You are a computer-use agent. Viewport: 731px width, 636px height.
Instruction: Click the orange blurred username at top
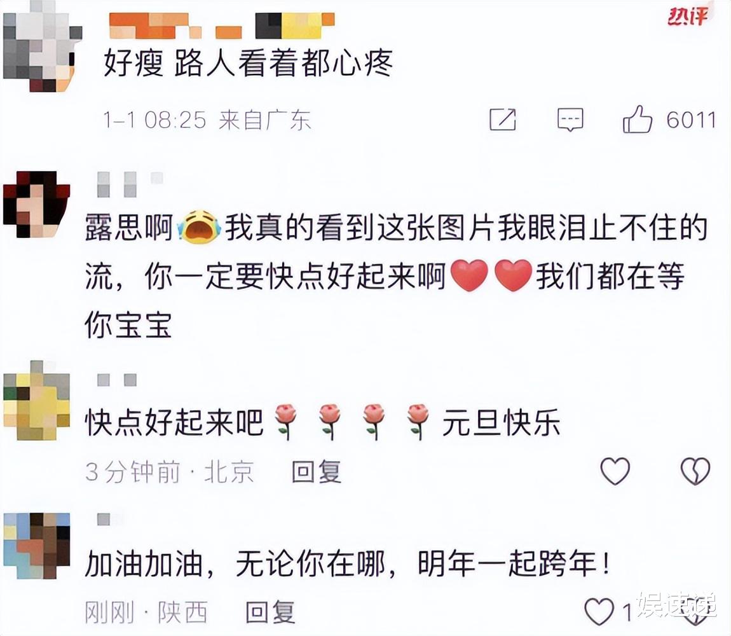click(222, 25)
